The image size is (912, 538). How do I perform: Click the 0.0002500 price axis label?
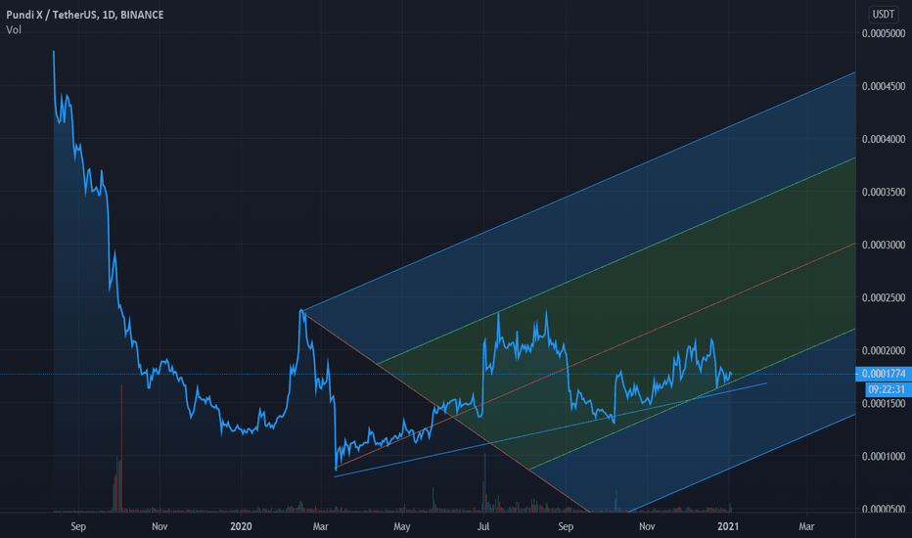(x=884, y=297)
